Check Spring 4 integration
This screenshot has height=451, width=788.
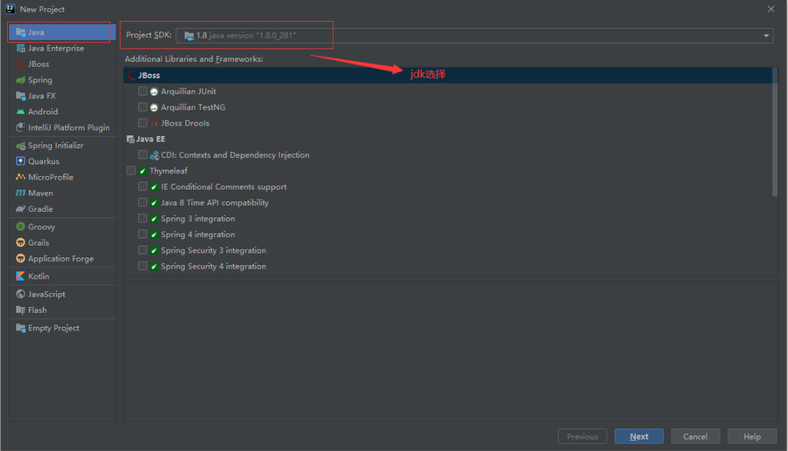tap(142, 234)
